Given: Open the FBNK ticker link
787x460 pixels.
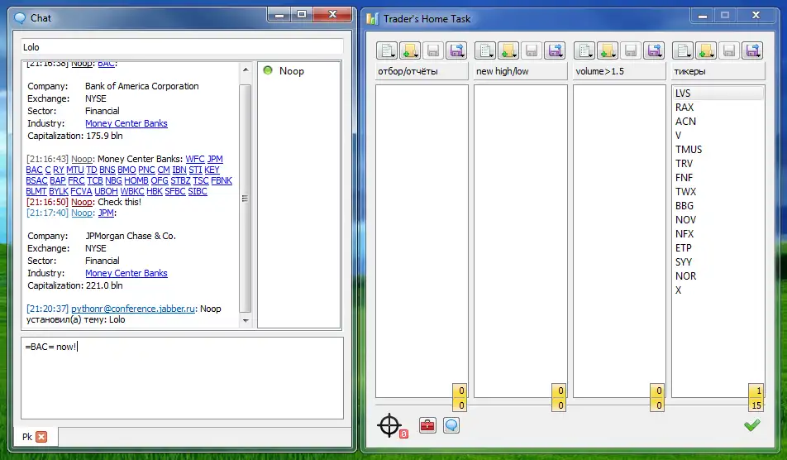Looking at the screenshot, I should 222,180.
